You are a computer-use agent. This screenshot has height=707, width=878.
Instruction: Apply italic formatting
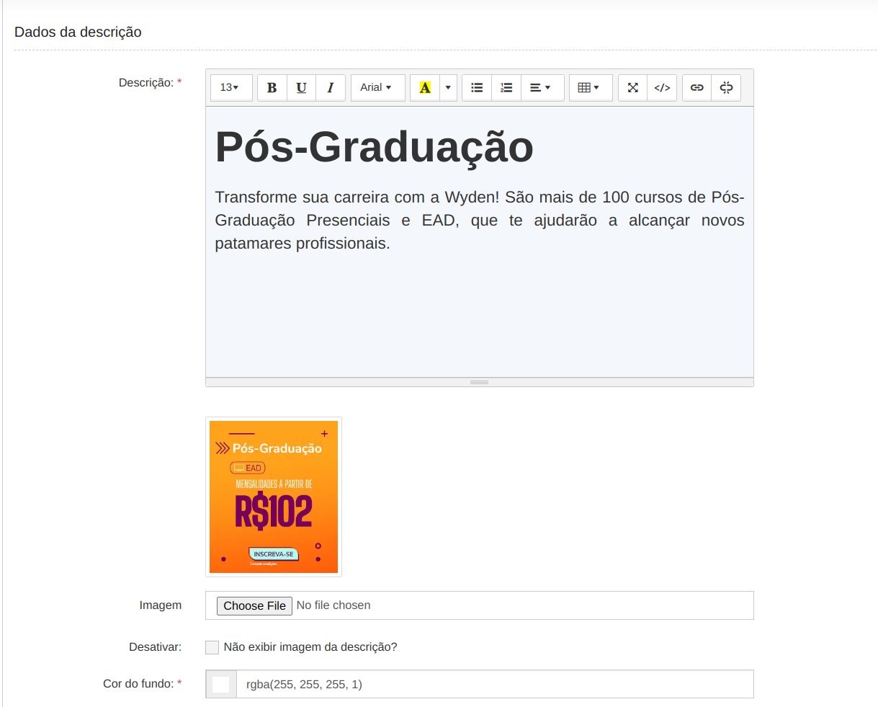tap(331, 87)
